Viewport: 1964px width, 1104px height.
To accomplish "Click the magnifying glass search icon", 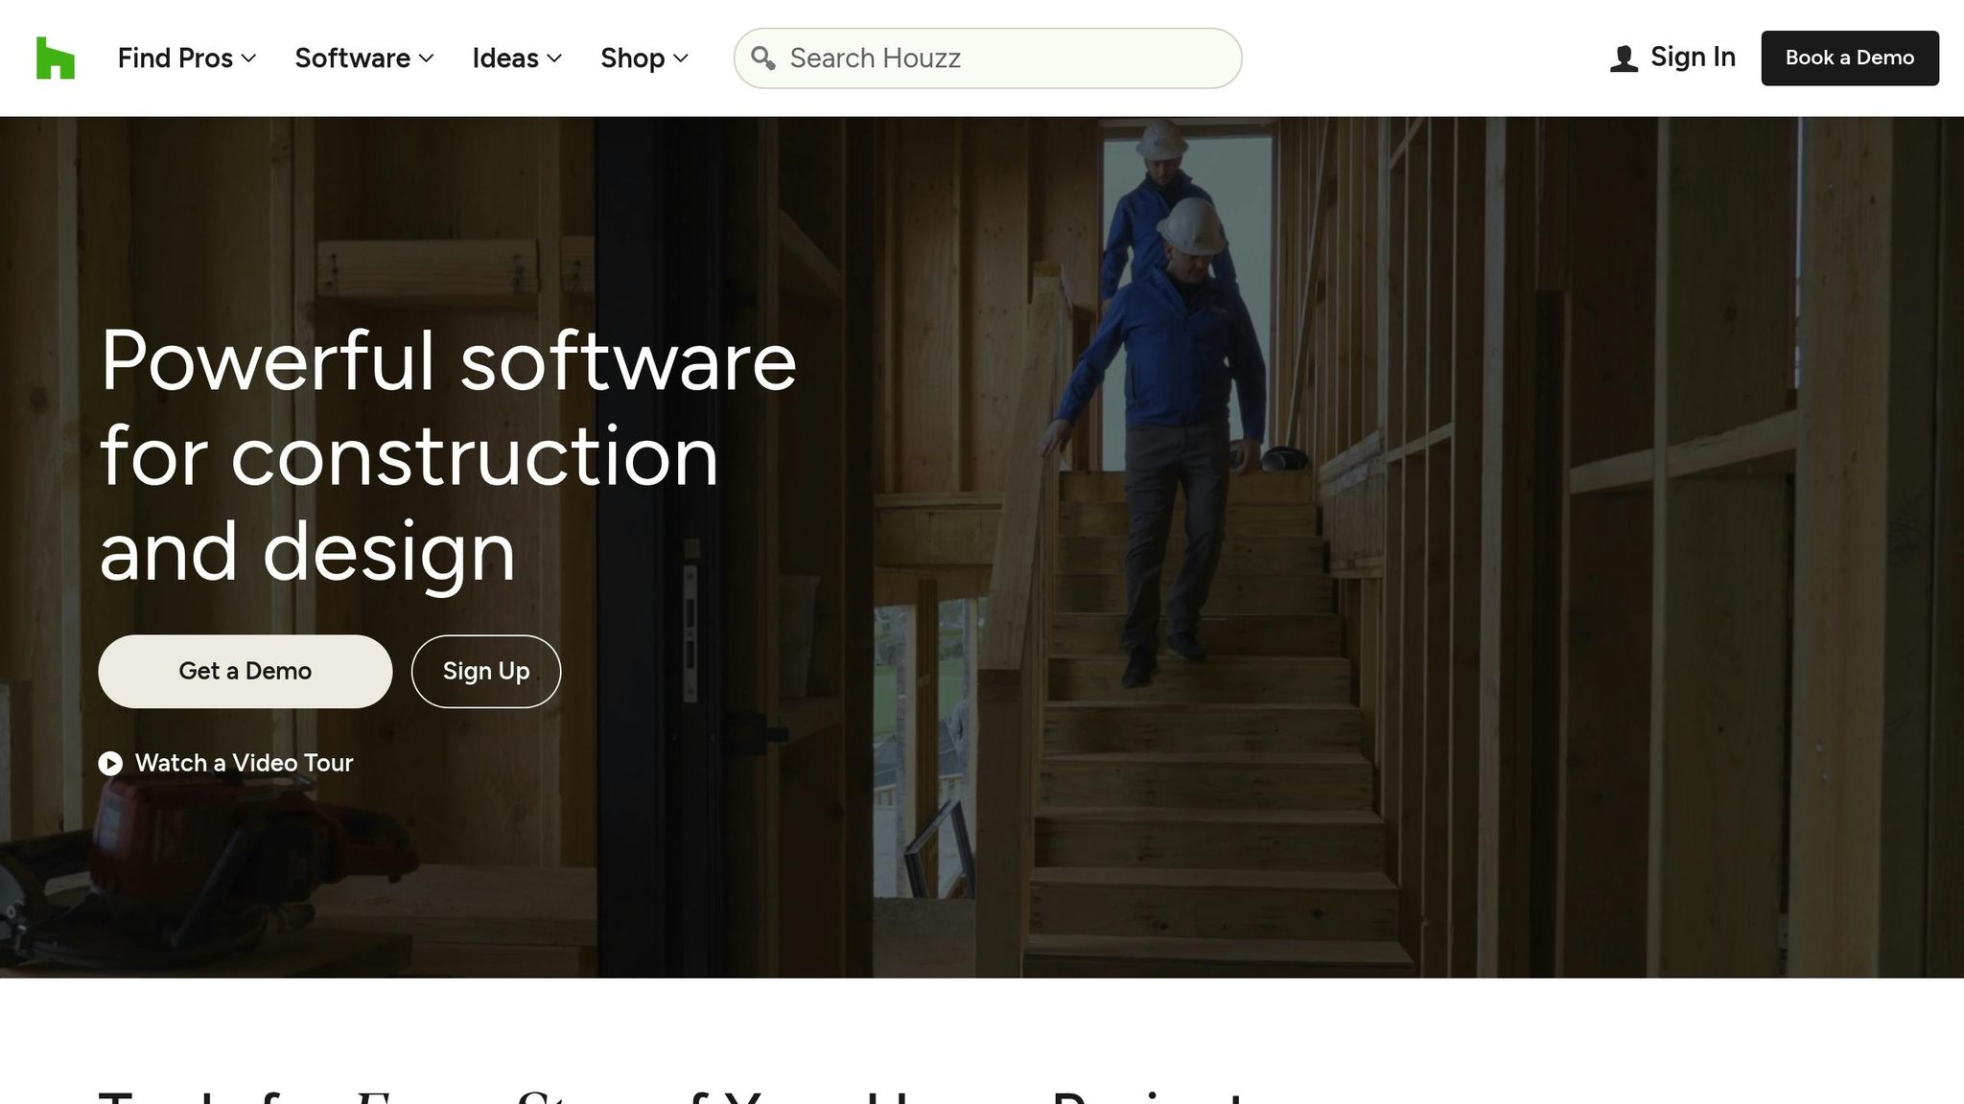I will (764, 57).
